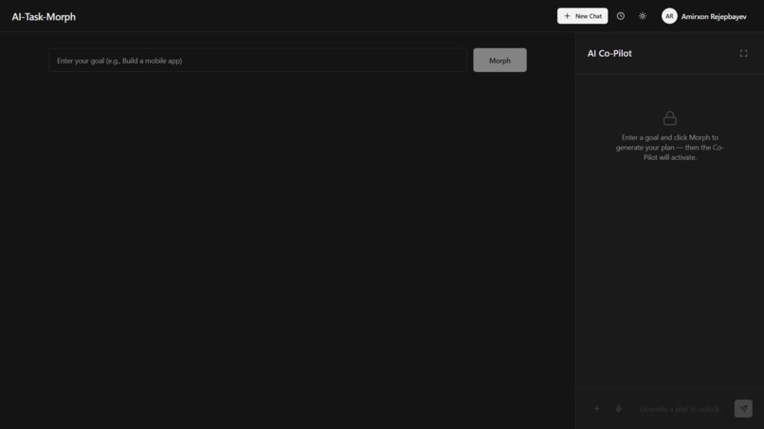Click the 'Enter a goal and click Morph' hint text

(669, 148)
